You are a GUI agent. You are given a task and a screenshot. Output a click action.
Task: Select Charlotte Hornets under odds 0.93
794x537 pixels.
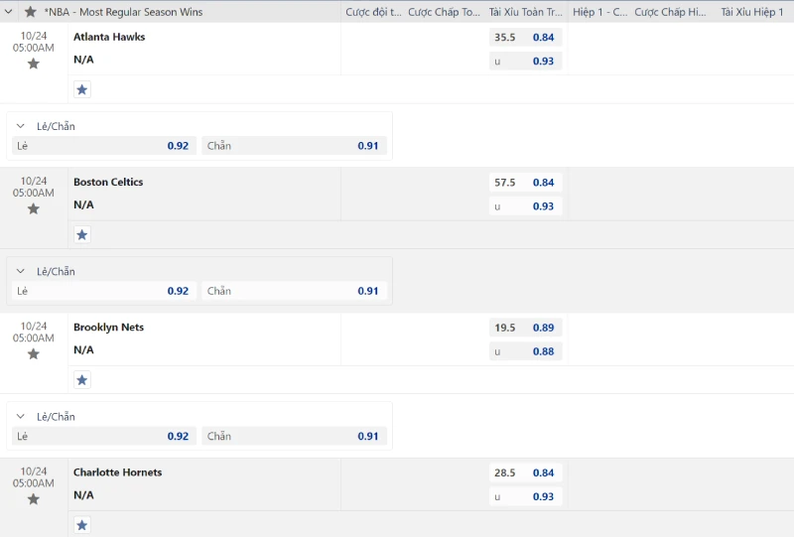pos(526,497)
